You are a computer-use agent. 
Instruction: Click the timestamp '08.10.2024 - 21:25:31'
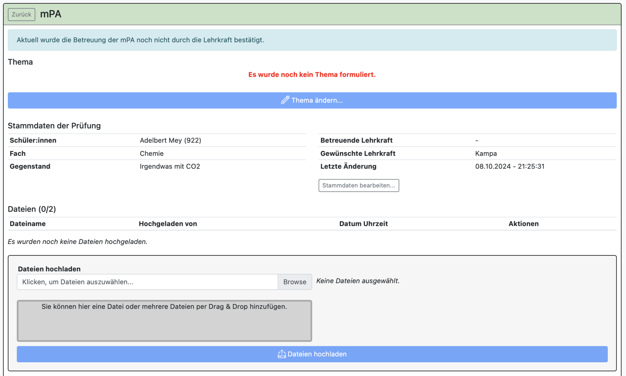tap(510, 166)
